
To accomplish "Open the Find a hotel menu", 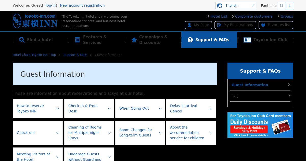I will [x=41, y=40].
